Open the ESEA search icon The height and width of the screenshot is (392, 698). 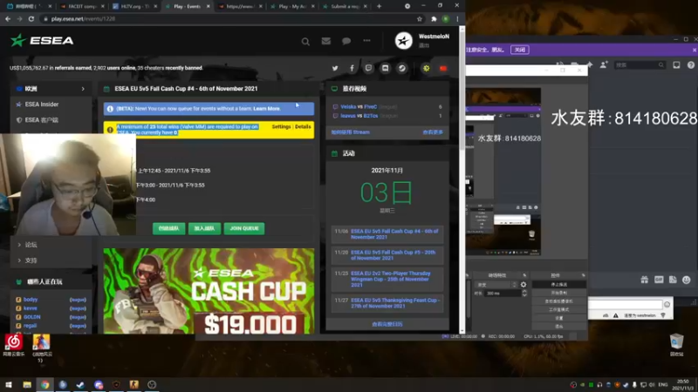click(x=305, y=41)
